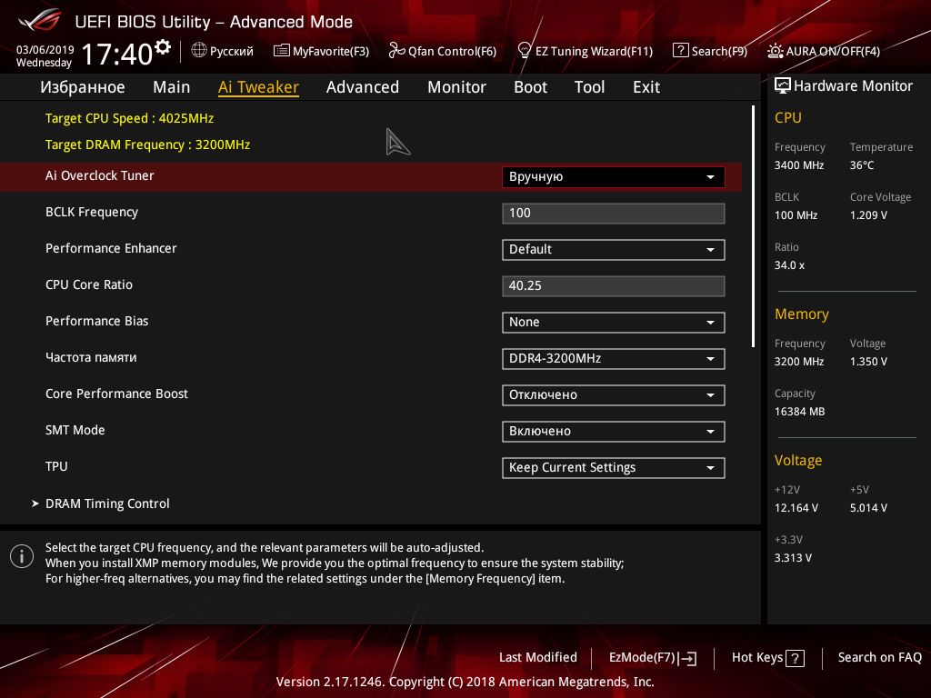Click the CPU Core Ratio input field
This screenshot has width=931, height=698.
(x=614, y=285)
